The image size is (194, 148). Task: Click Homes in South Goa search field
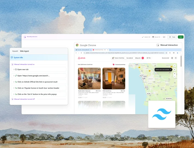[118, 58]
